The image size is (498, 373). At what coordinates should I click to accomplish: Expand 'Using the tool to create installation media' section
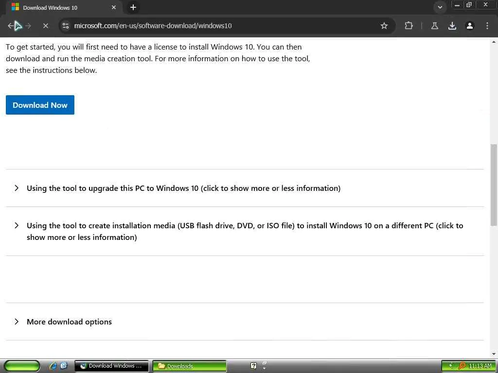(x=245, y=231)
